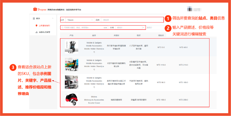The height and width of the screenshot is (116, 231).
Task: Click the grid icon beside 板块
Action: (34, 18)
